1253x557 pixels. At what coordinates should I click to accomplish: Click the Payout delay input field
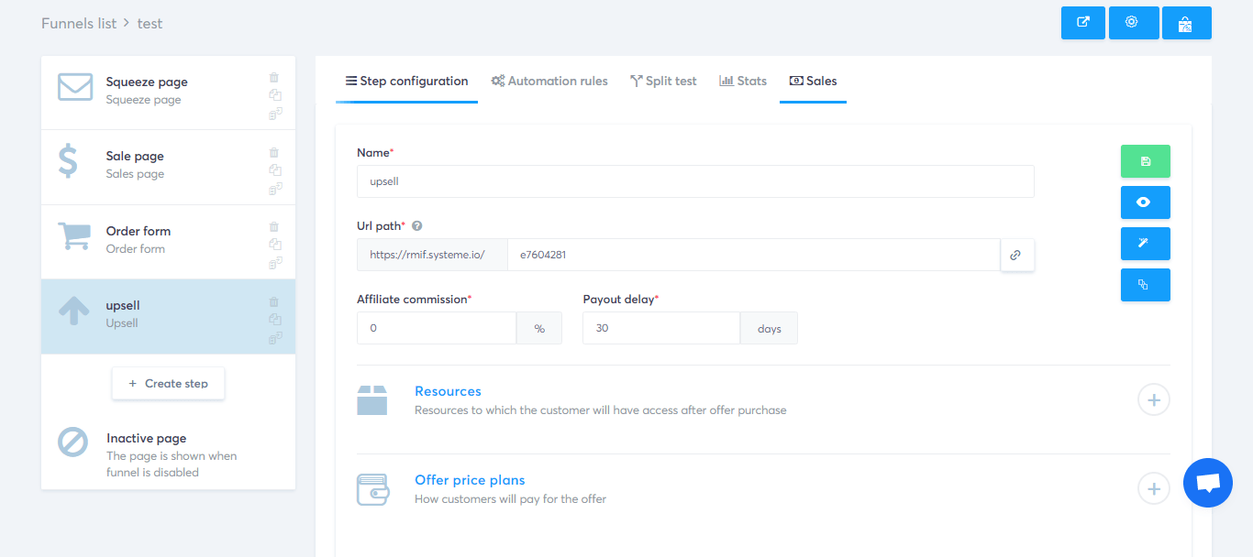(661, 328)
